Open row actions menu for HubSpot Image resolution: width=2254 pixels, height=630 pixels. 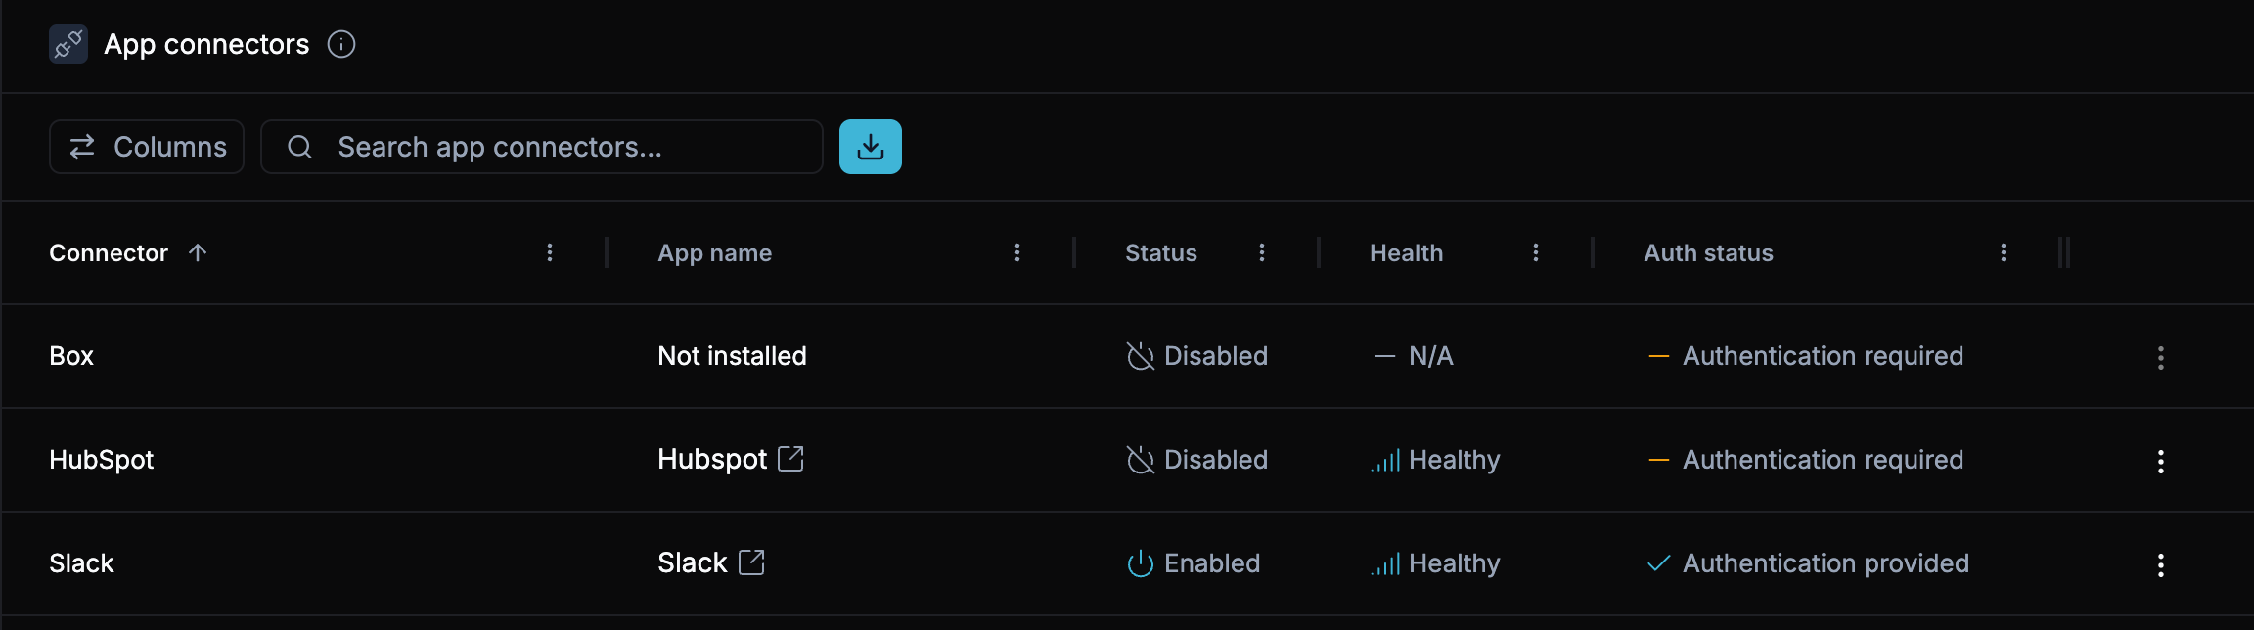[x=2161, y=461]
